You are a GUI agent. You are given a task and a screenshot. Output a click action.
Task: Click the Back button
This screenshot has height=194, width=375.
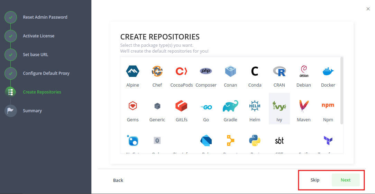point(118,180)
